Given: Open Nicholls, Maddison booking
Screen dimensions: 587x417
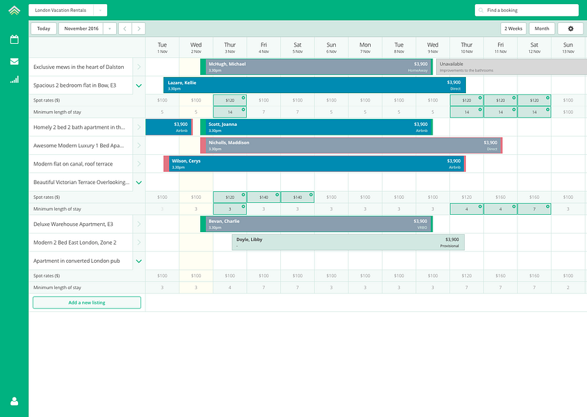Looking at the screenshot, I should [351, 145].
